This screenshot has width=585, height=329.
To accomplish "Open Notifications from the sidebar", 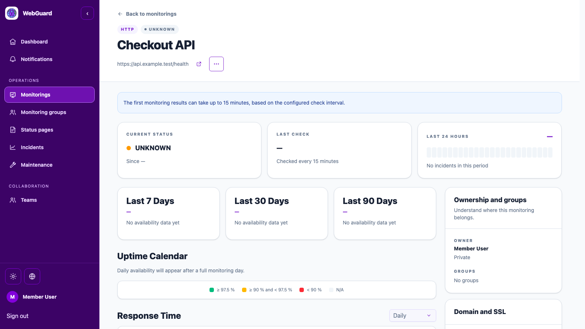I will (49, 59).
